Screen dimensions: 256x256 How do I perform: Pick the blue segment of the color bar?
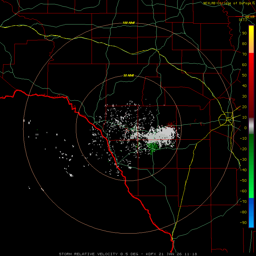[251, 212]
